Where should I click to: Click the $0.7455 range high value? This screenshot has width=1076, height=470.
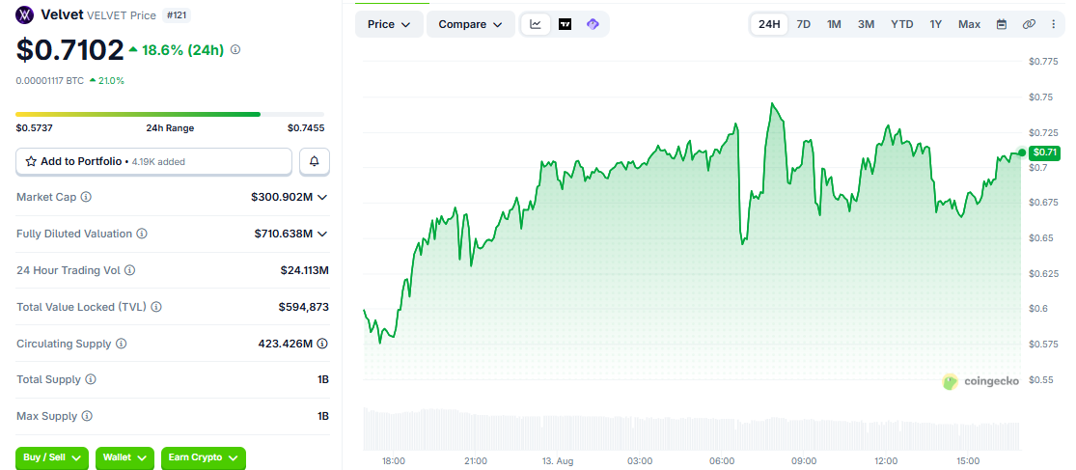pyautogui.click(x=306, y=127)
